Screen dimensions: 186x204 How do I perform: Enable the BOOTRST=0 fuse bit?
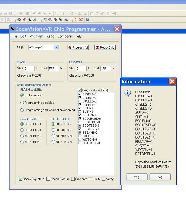pyautogui.click(x=80, y=122)
